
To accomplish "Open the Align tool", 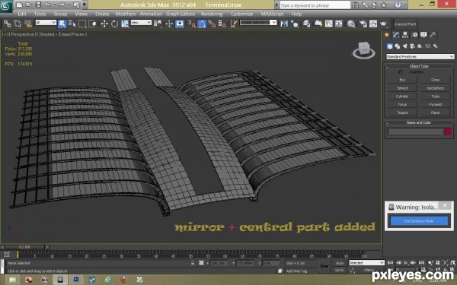I will (295, 24).
